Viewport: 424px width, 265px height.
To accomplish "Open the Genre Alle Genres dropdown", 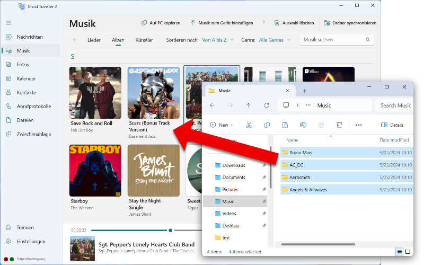I will tap(275, 40).
